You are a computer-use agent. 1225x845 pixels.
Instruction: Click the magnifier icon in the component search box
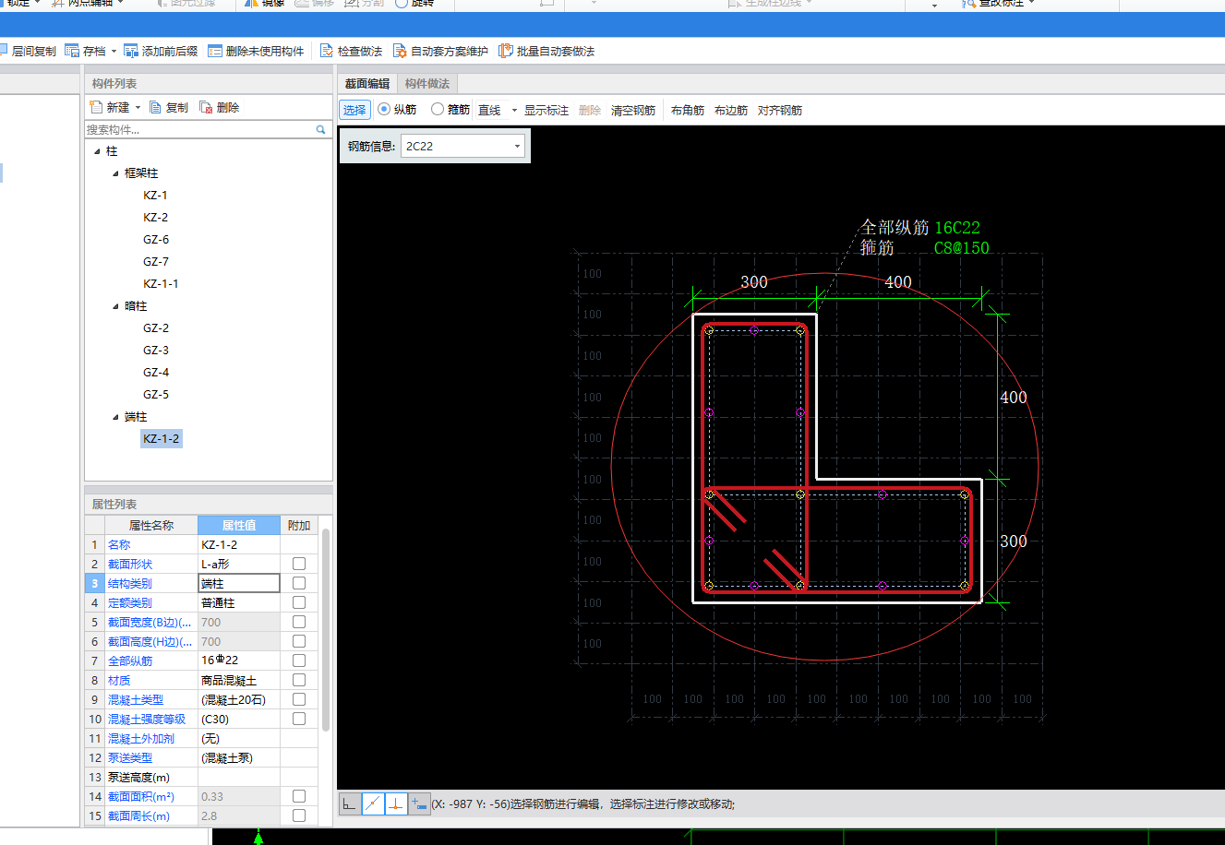[321, 130]
